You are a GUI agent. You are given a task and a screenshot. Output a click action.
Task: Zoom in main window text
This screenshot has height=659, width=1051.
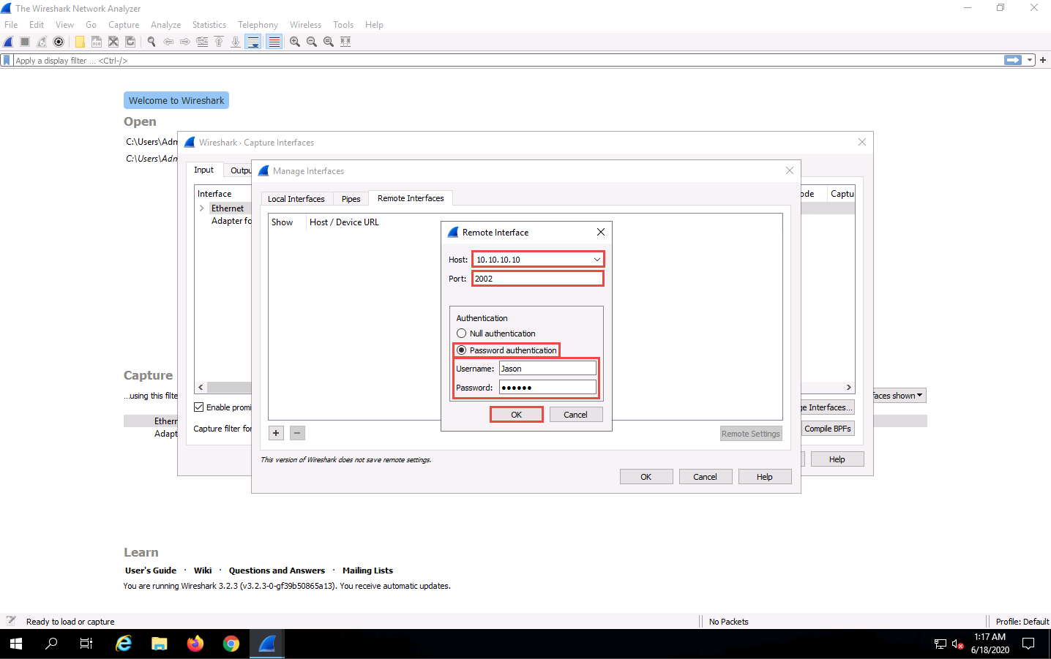click(295, 42)
